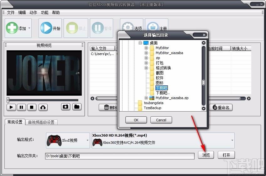Viewport: 266px width, 176px height.
Task: Open Options (选项) gear icon
Action: click(x=128, y=27)
